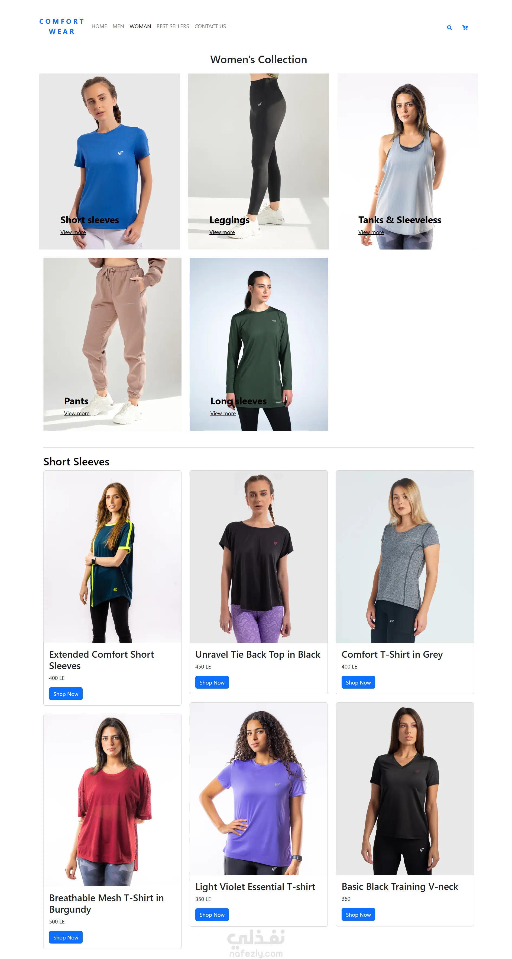This screenshot has height=959, width=512.
Task: Click View more under Leggings
Action: pyautogui.click(x=222, y=232)
